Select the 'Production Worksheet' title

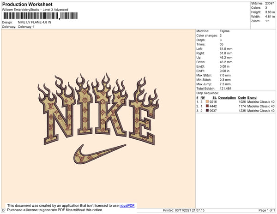click(27, 4)
